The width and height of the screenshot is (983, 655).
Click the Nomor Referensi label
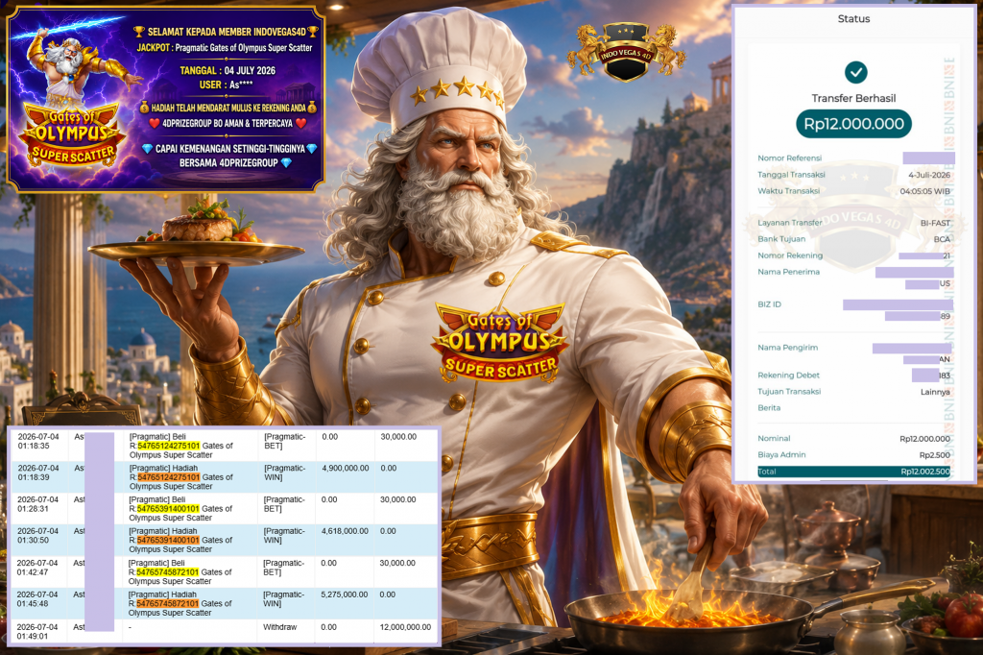click(x=789, y=158)
